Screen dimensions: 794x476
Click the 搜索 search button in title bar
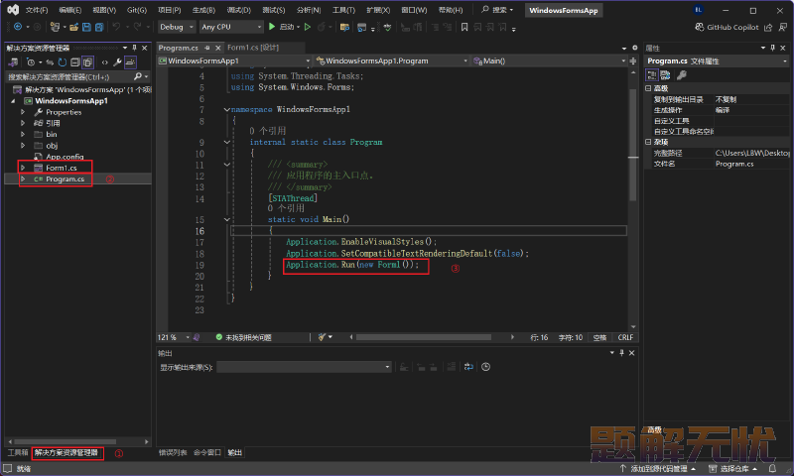click(x=497, y=10)
